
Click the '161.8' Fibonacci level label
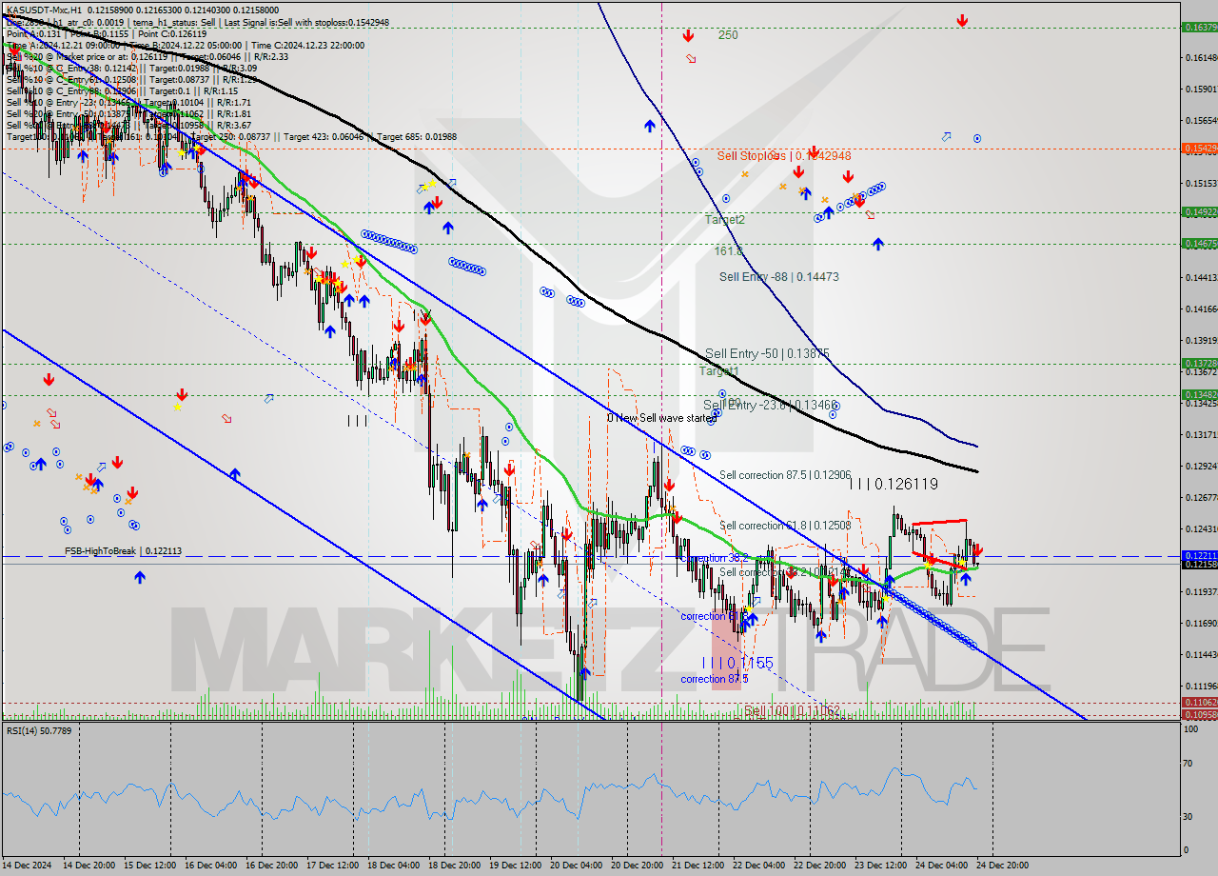pos(729,251)
